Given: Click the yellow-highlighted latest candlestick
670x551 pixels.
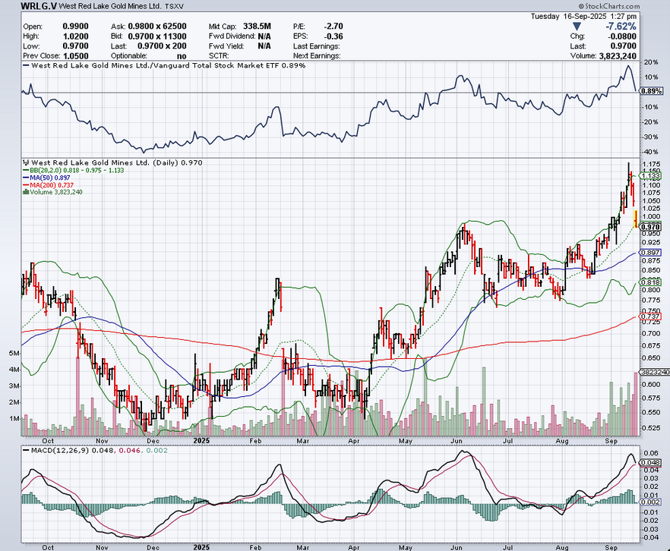Looking at the screenshot, I should point(635,219).
